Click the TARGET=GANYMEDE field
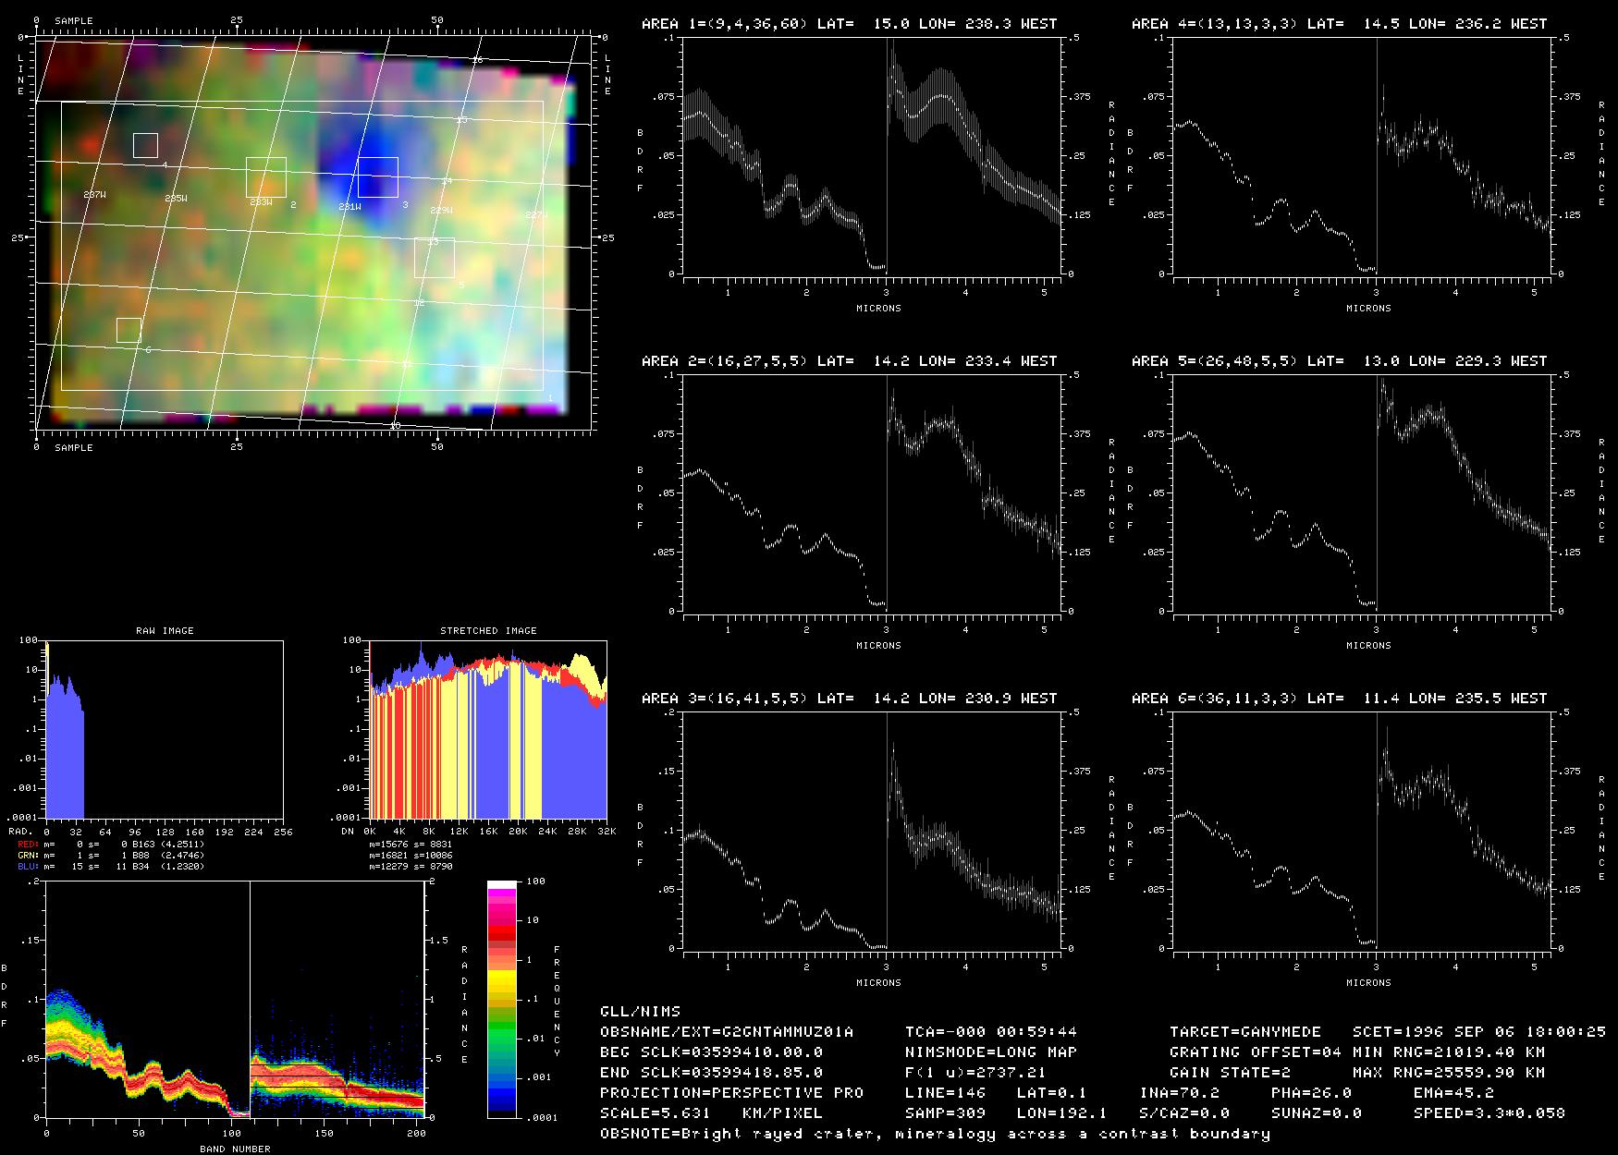The height and width of the screenshot is (1155, 1618). tap(1245, 1031)
